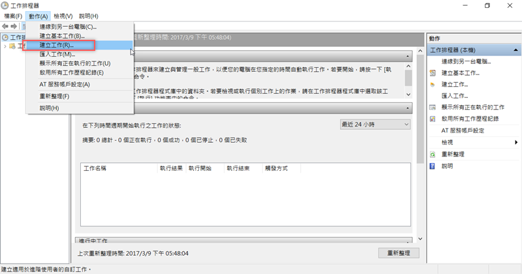Click 建立基本工作... in the Actions pane
This screenshot has height=274, width=522.
coord(461,73)
